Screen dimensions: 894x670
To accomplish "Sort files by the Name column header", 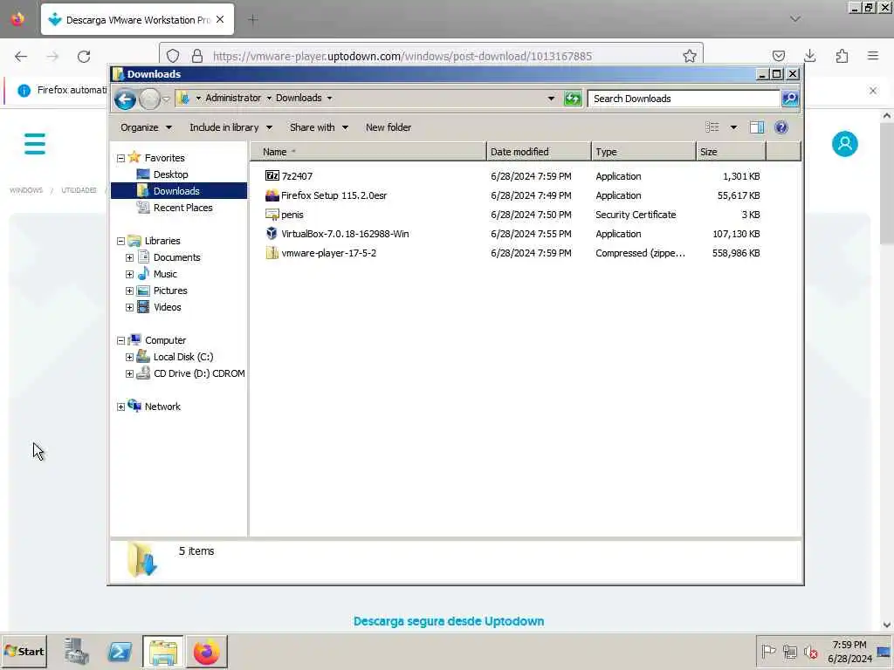I will click(368, 152).
